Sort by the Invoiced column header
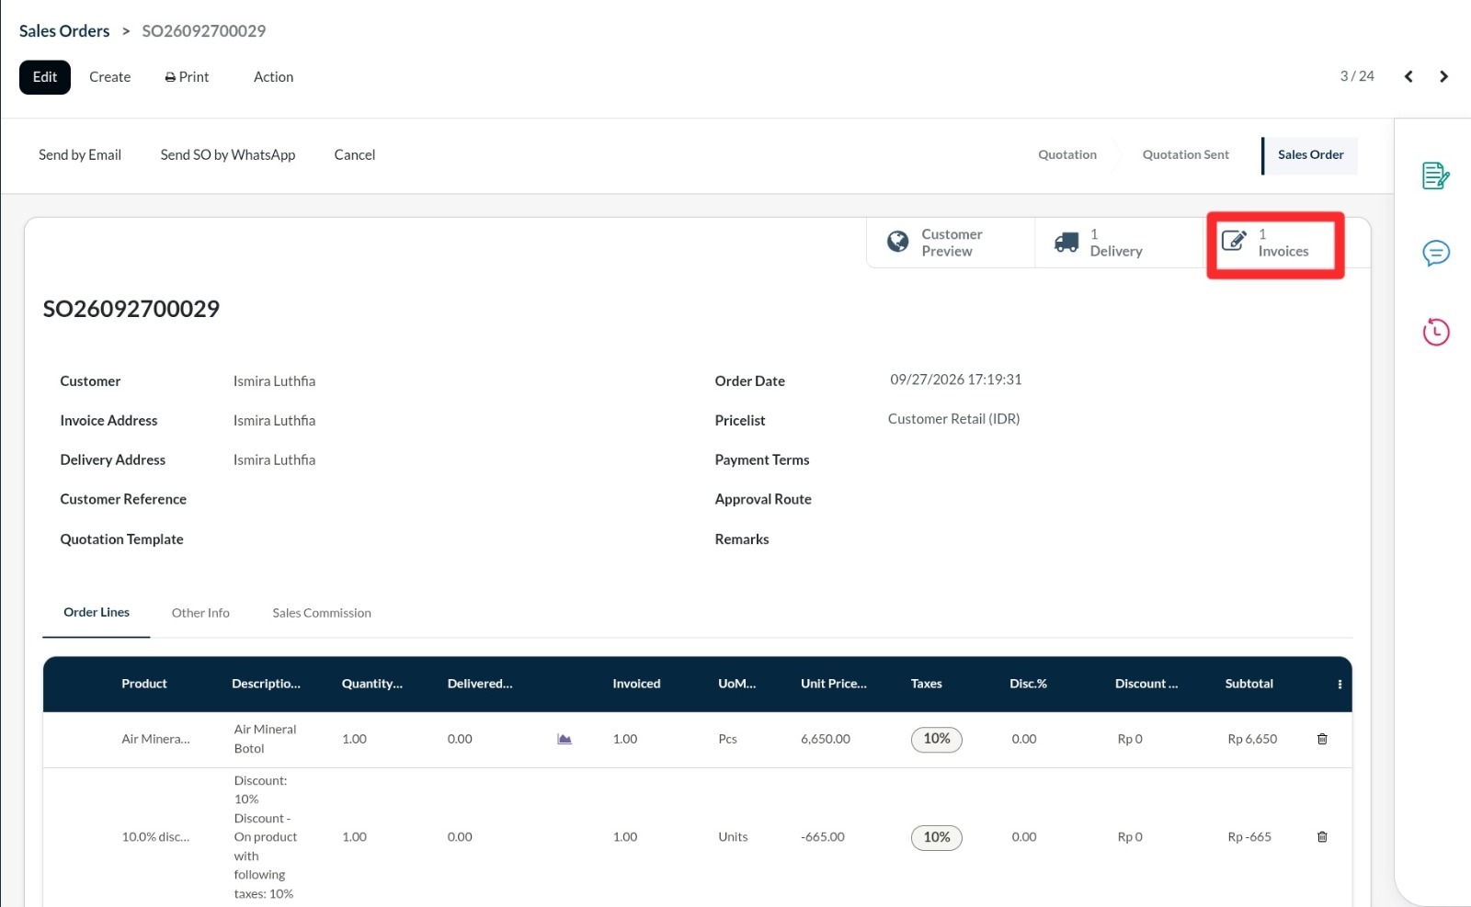This screenshot has width=1471, height=907. pos(636,684)
